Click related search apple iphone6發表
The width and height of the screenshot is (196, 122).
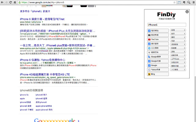click(x=44, y=106)
